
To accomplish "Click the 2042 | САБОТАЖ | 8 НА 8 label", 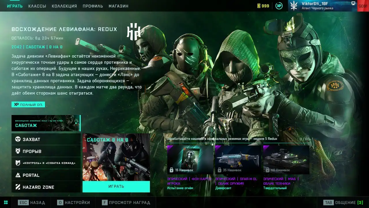I will [37, 47].
